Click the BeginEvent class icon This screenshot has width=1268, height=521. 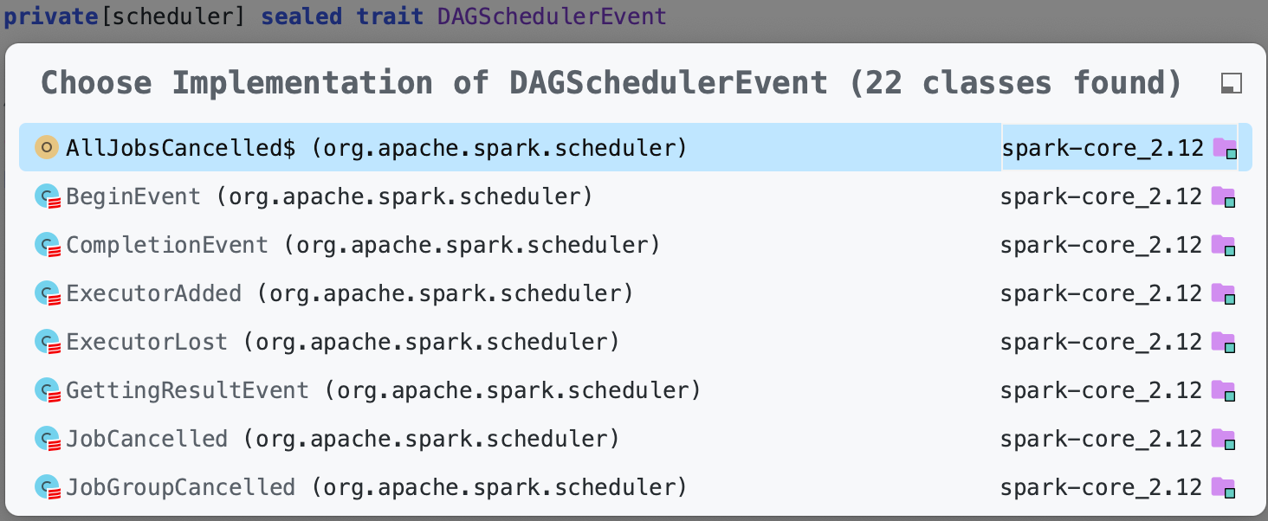click(x=47, y=197)
